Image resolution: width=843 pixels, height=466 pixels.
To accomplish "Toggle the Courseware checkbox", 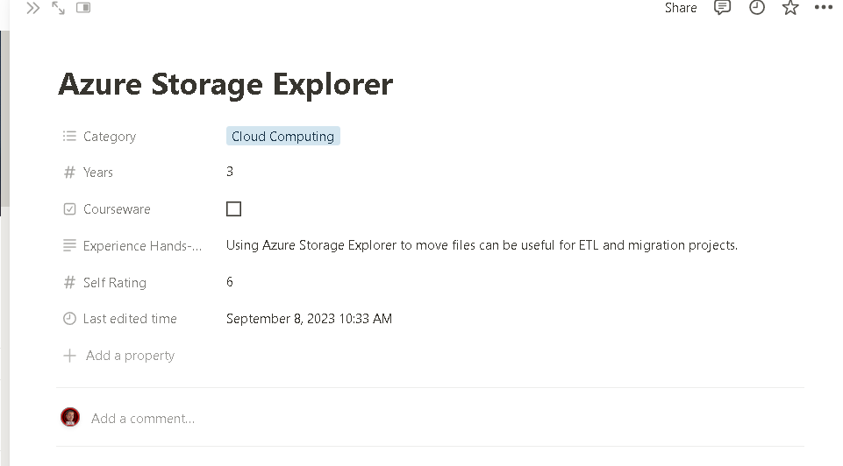I will pos(234,208).
